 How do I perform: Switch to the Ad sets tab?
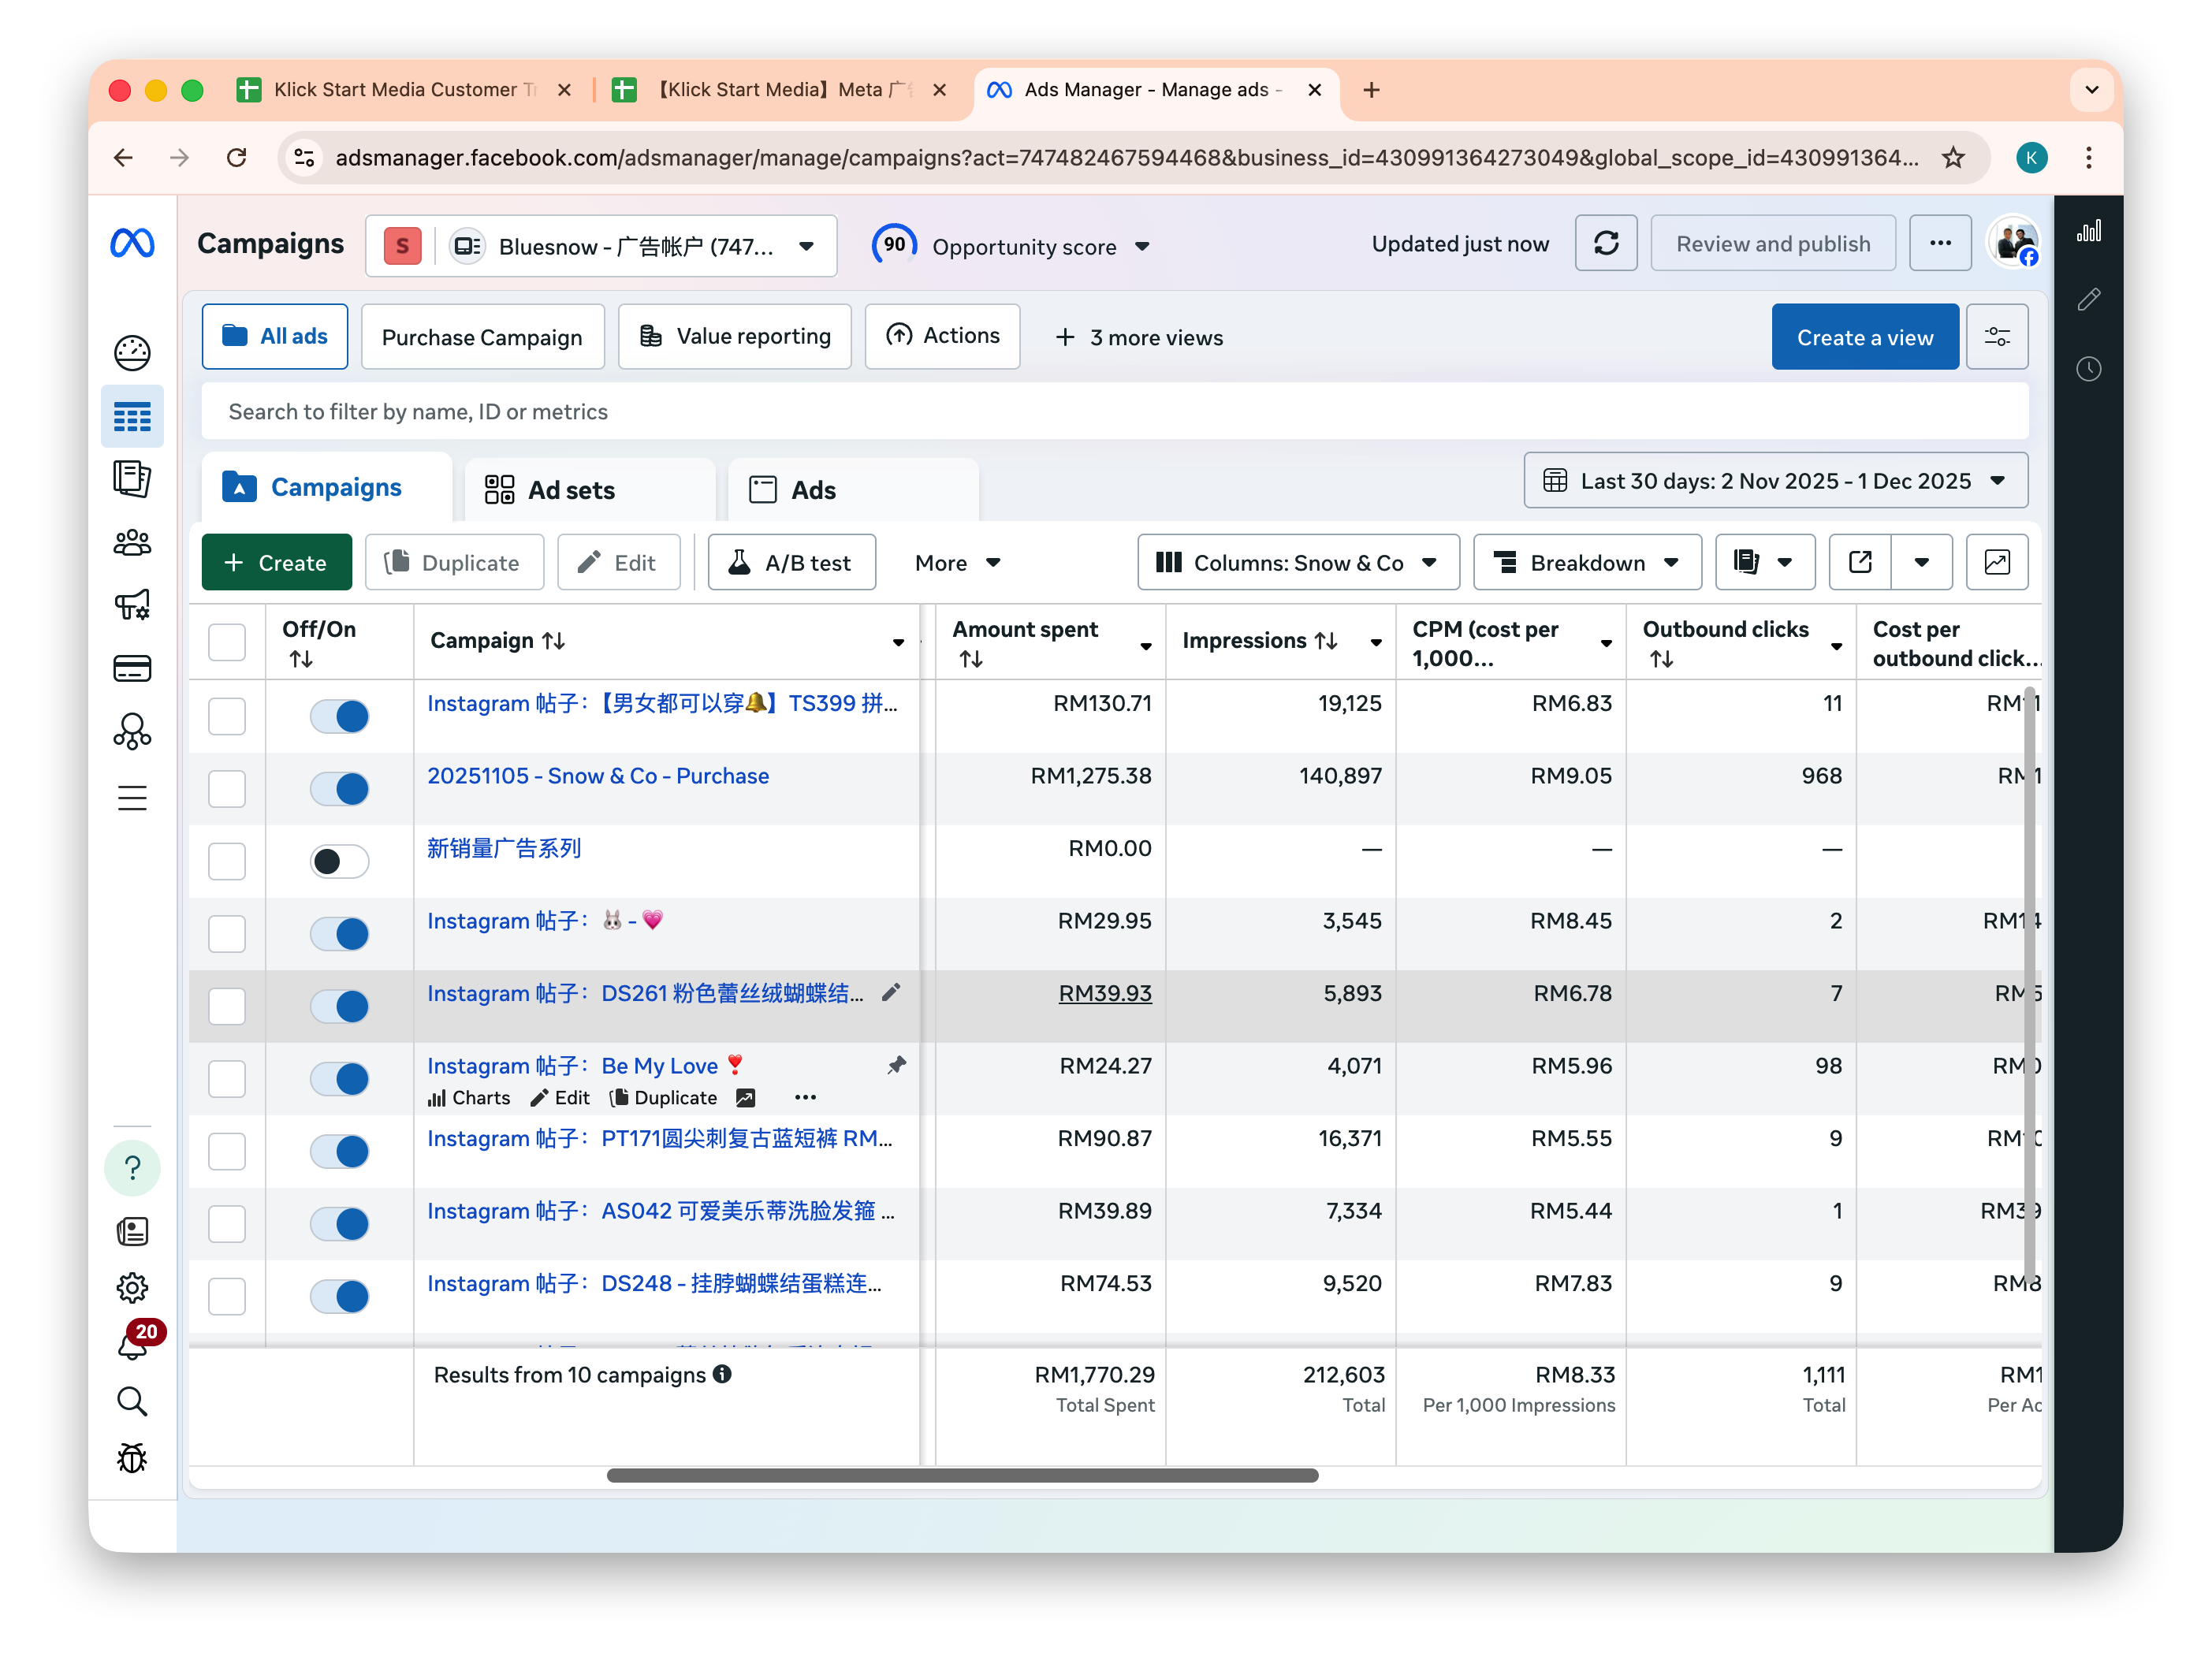pyautogui.click(x=590, y=490)
